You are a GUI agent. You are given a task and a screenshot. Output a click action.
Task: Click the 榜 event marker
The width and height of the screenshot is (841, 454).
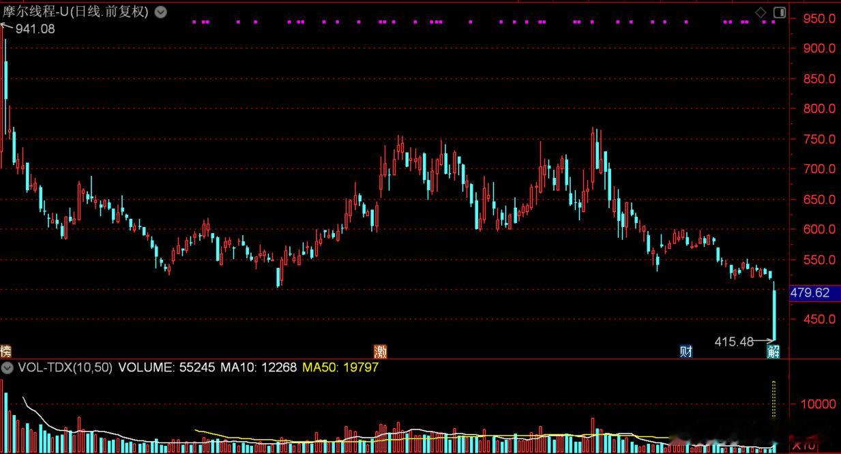coord(6,351)
